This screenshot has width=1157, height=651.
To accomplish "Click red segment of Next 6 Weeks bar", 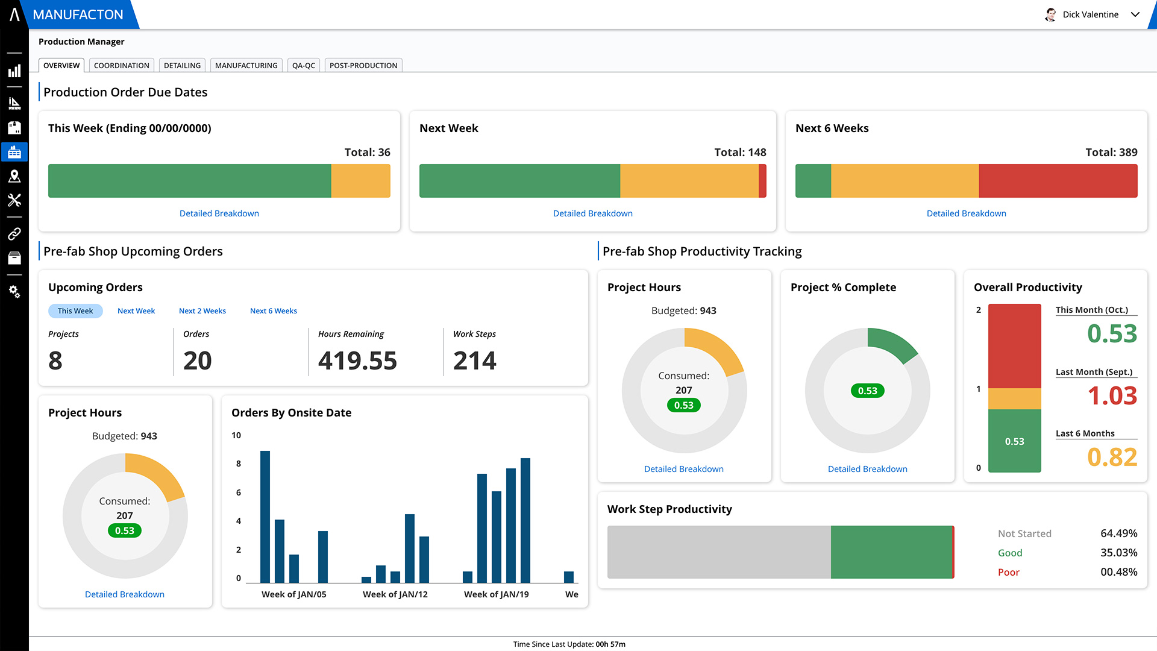I will point(1058,181).
